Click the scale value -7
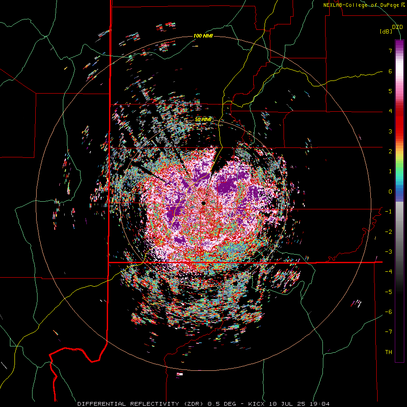This screenshot has width=407, height=407. tap(388, 332)
